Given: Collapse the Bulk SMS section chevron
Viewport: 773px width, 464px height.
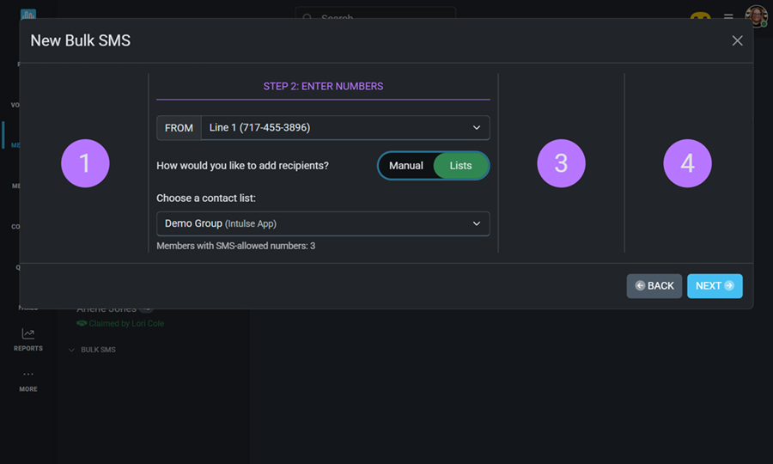Looking at the screenshot, I should pyautogui.click(x=71, y=351).
